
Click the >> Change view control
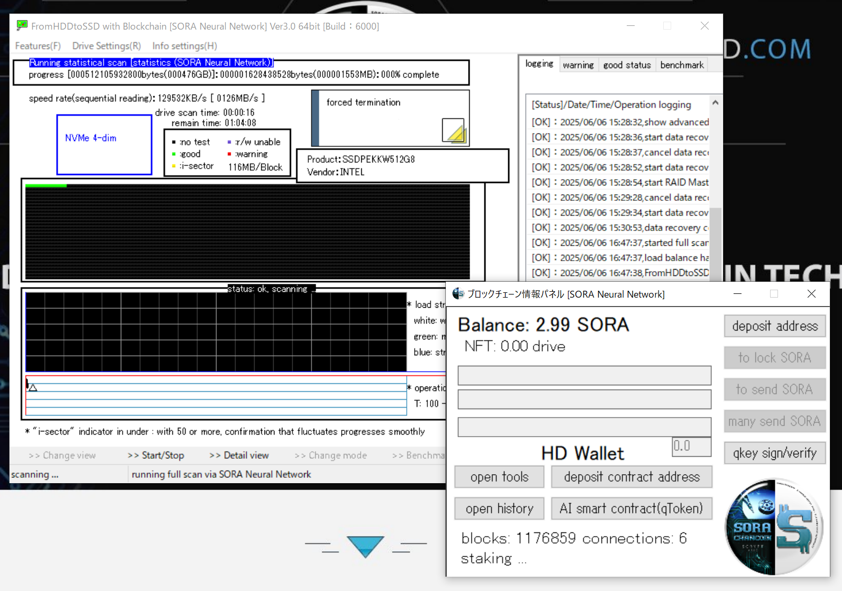62,455
